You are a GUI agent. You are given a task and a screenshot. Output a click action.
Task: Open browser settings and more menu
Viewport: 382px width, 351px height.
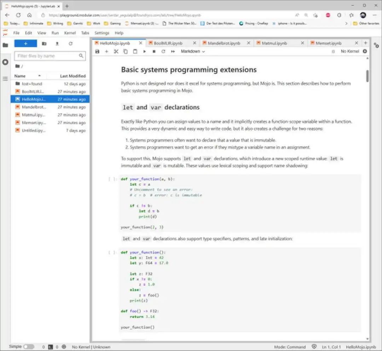click(x=375, y=15)
